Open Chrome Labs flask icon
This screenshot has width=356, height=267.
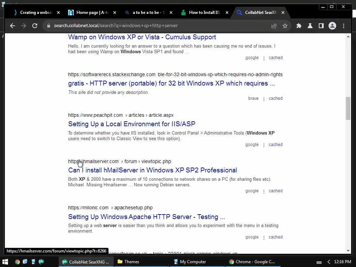click(310, 26)
